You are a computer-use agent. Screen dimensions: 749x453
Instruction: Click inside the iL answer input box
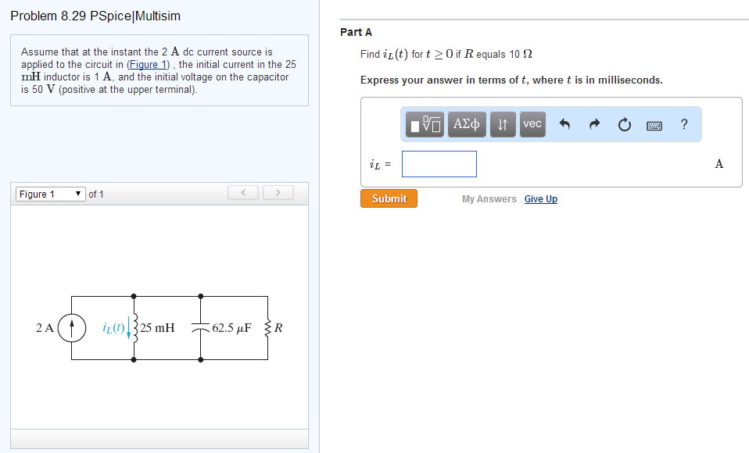tap(439, 163)
